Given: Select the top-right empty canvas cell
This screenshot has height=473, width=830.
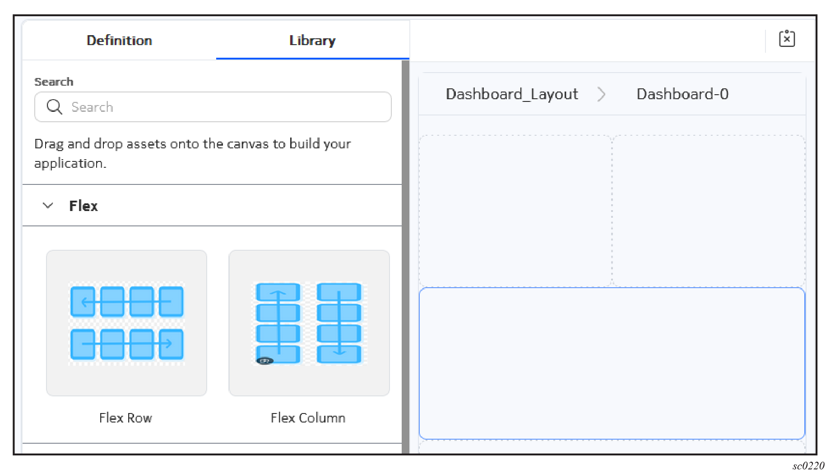Looking at the screenshot, I should point(708,211).
